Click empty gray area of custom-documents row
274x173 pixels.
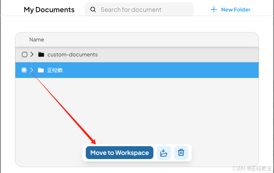tap(178, 54)
